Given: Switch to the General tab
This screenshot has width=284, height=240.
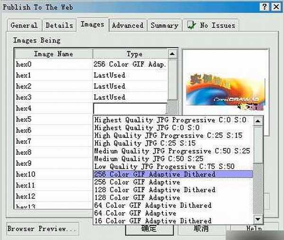Looking at the screenshot, I should coord(24,26).
